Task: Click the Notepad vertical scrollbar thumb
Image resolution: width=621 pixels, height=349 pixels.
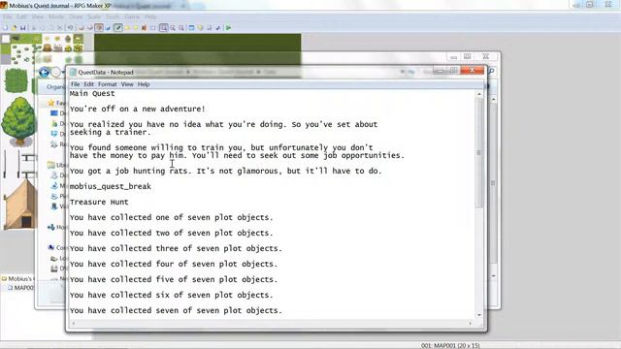Action: click(x=479, y=153)
